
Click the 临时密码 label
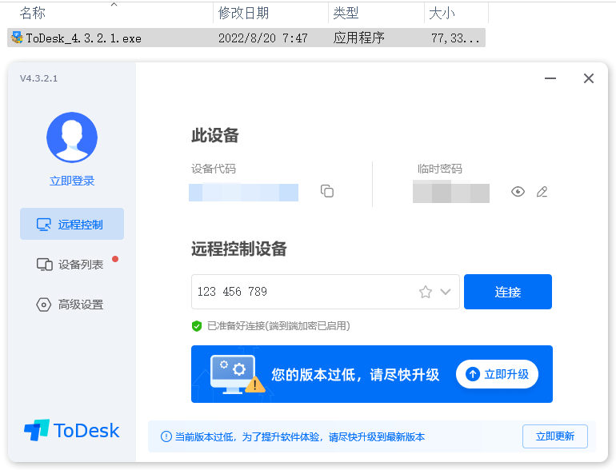pyautogui.click(x=440, y=169)
